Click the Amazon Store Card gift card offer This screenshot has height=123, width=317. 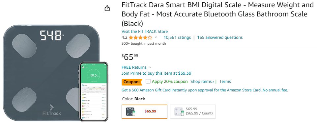tap(205, 90)
